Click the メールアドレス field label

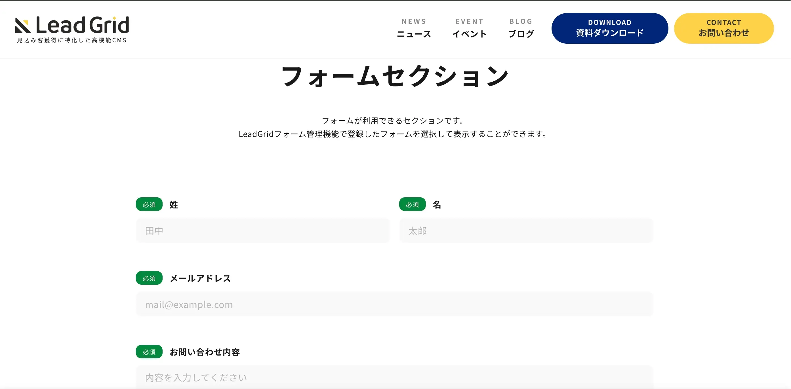[x=200, y=278]
